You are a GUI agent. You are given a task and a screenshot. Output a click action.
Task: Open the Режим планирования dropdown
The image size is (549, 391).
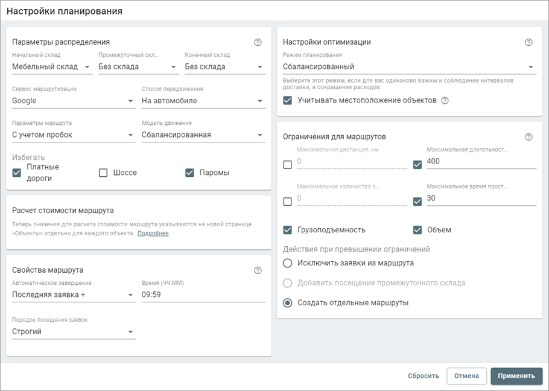pyautogui.click(x=407, y=66)
